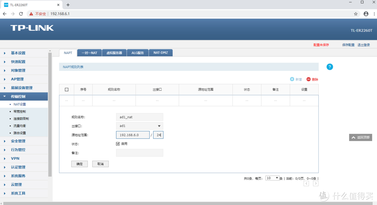Viewport: 377px width, 205px height.
Task: Expand the VPN section in the sidebar
Action: pyautogui.click(x=15, y=158)
